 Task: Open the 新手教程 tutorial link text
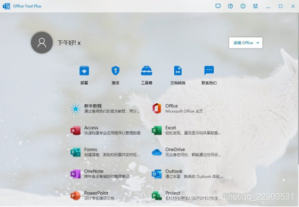tap(93, 106)
